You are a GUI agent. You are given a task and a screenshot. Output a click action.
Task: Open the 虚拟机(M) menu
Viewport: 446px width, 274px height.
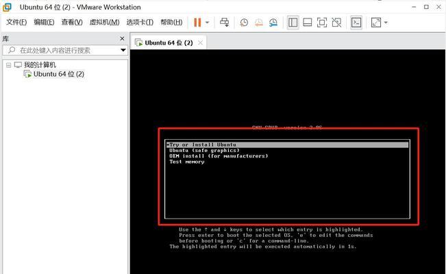click(x=104, y=22)
